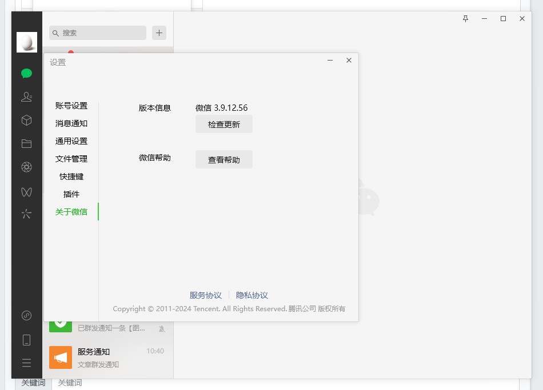Open the hamburger menu at sidebar bottom

pyautogui.click(x=26, y=363)
